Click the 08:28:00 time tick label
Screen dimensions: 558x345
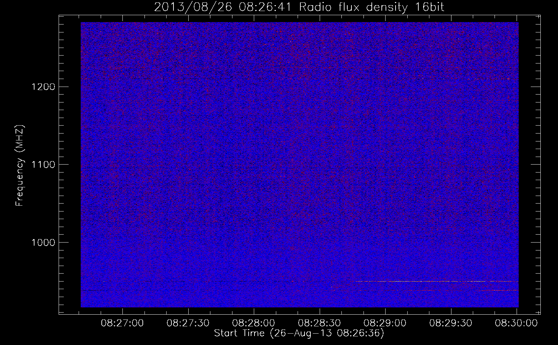click(253, 323)
